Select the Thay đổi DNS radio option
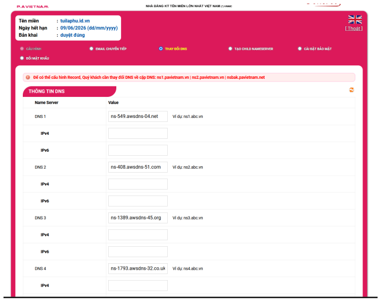The width and height of the screenshot is (384, 304). tap(161, 48)
